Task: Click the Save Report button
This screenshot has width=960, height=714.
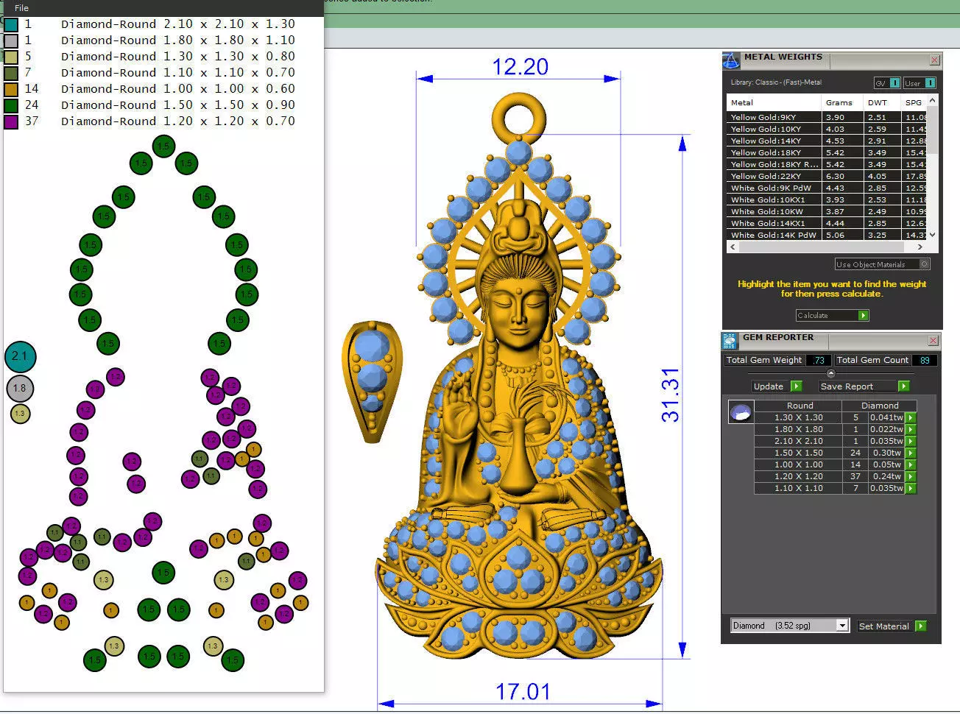Action: tap(864, 386)
